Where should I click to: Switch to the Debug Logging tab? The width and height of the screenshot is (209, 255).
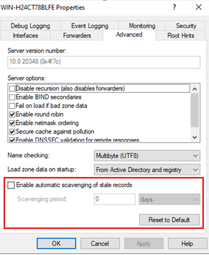coord(31,26)
